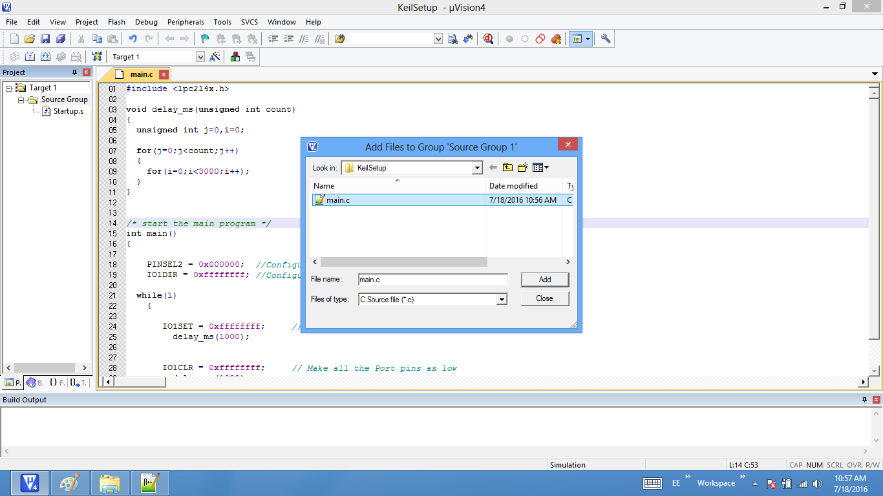Image resolution: width=883 pixels, height=496 pixels.
Task: Click the Close button in dialog
Action: pyautogui.click(x=545, y=298)
